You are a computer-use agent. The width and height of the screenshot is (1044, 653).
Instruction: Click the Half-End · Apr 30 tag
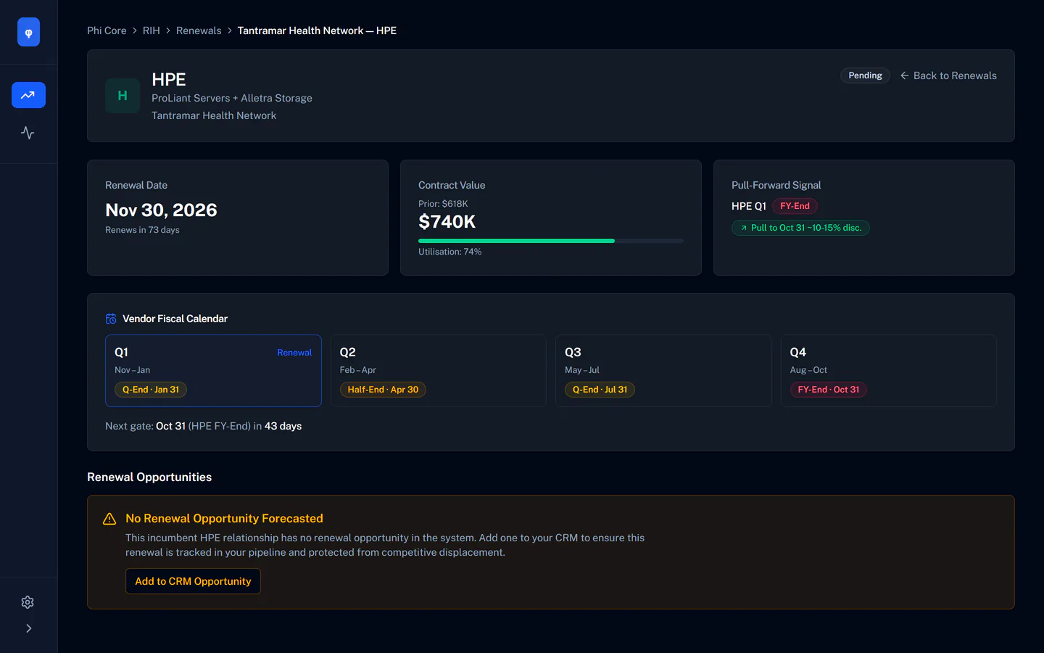[x=383, y=390]
